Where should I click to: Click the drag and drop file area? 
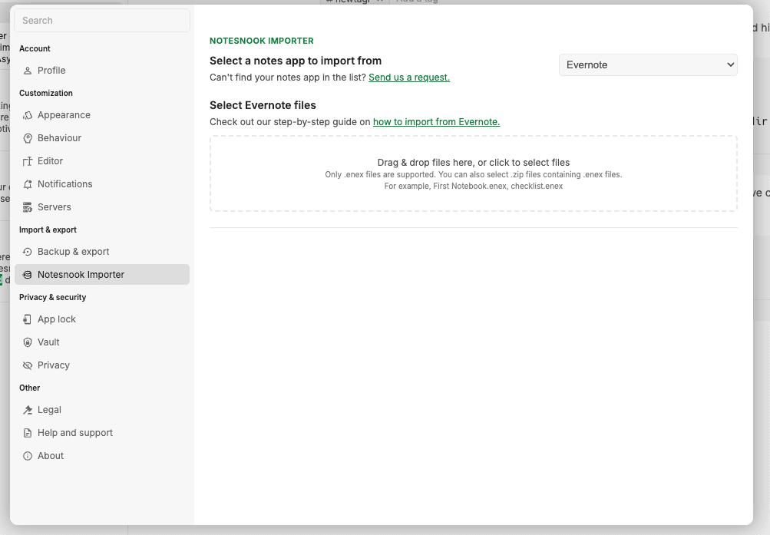(474, 173)
